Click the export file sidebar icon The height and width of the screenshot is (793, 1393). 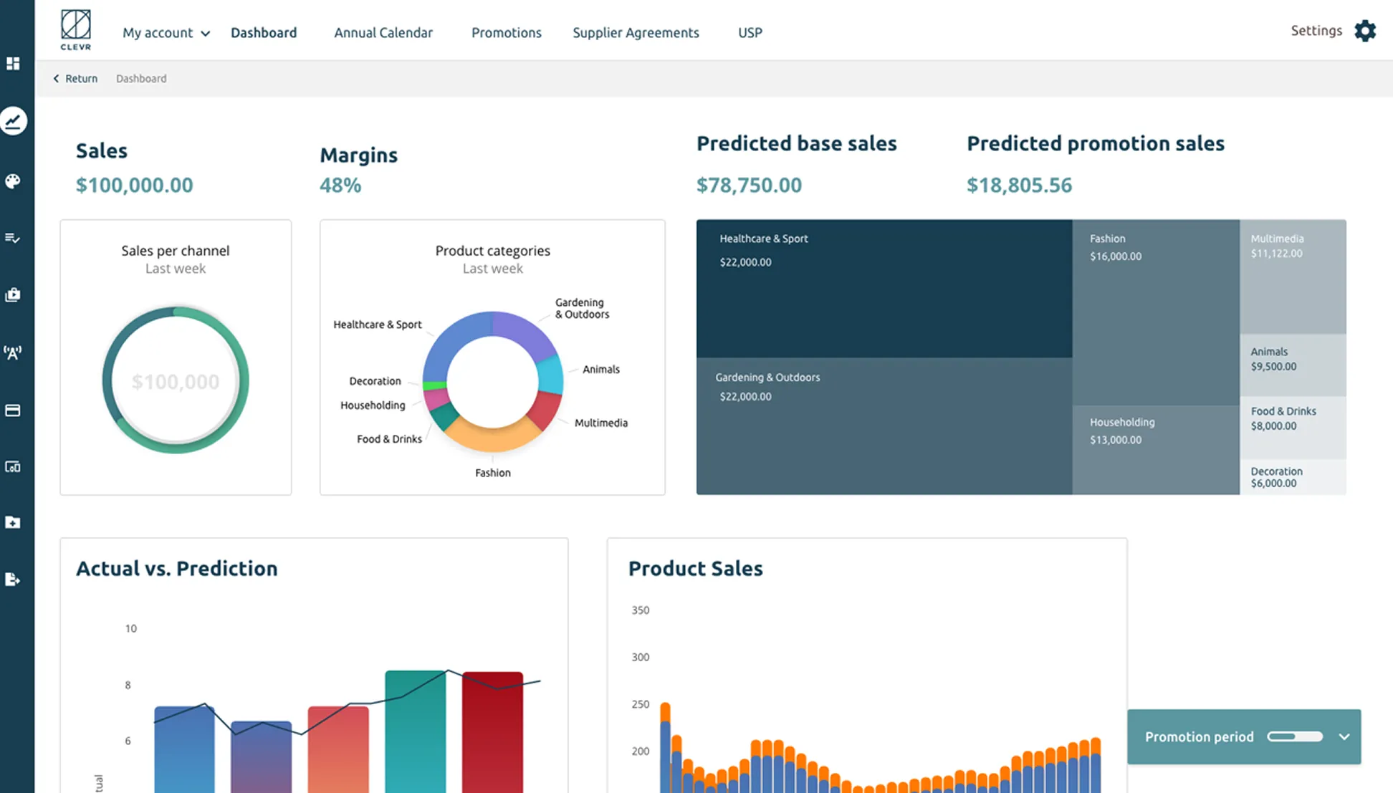pyautogui.click(x=13, y=580)
